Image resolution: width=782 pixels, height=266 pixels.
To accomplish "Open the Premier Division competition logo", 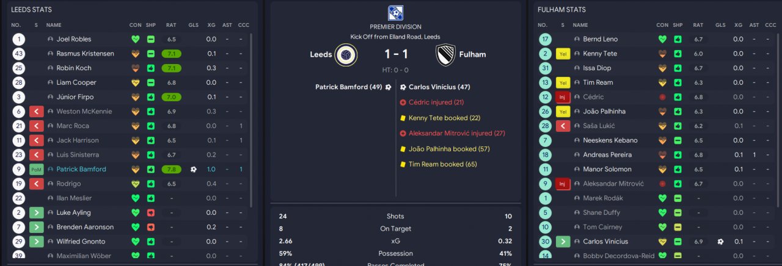I will point(395,13).
